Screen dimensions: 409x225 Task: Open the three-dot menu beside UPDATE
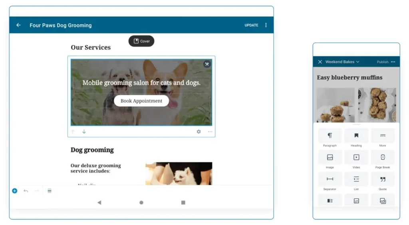click(266, 25)
